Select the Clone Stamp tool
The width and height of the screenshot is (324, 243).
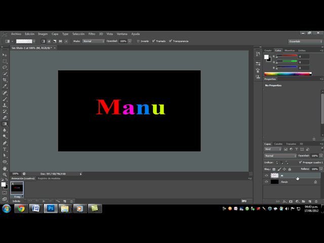[5, 105]
